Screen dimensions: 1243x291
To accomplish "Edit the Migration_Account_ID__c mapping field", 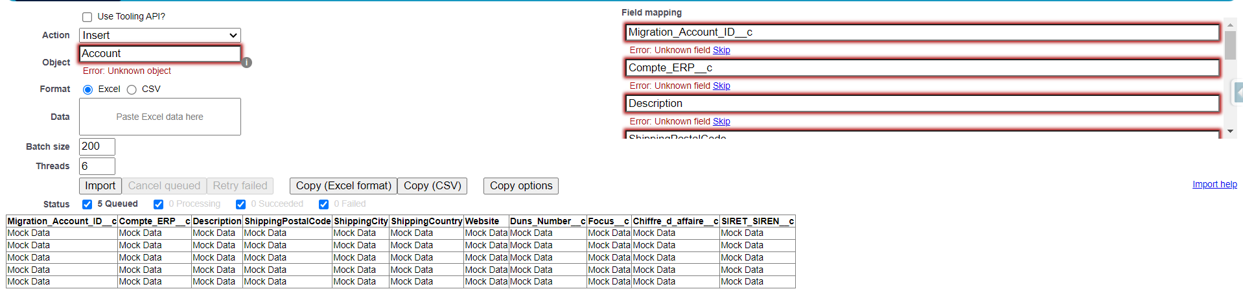I will [923, 32].
